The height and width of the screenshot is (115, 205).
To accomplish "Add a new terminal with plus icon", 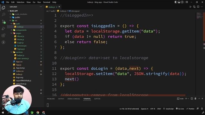I will (x=186, y=99).
